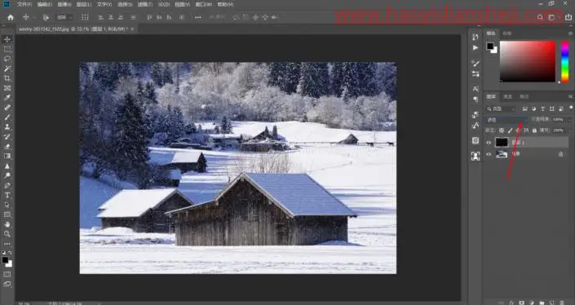Select the Zoom tool in the toolbox
This screenshot has width=575, height=305.
[7, 234]
